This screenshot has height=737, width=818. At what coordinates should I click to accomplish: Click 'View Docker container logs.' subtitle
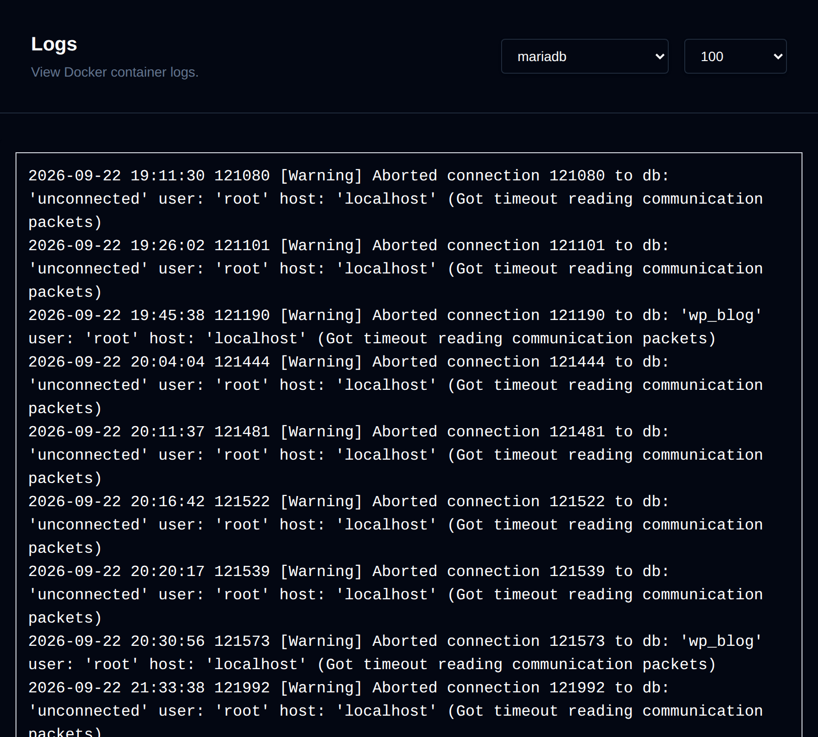115,72
